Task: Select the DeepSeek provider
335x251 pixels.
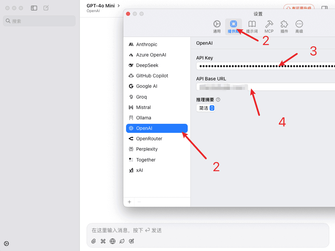Action: point(157,65)
